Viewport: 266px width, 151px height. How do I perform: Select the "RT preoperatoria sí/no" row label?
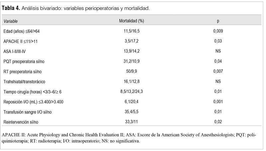tap(23, 72)
